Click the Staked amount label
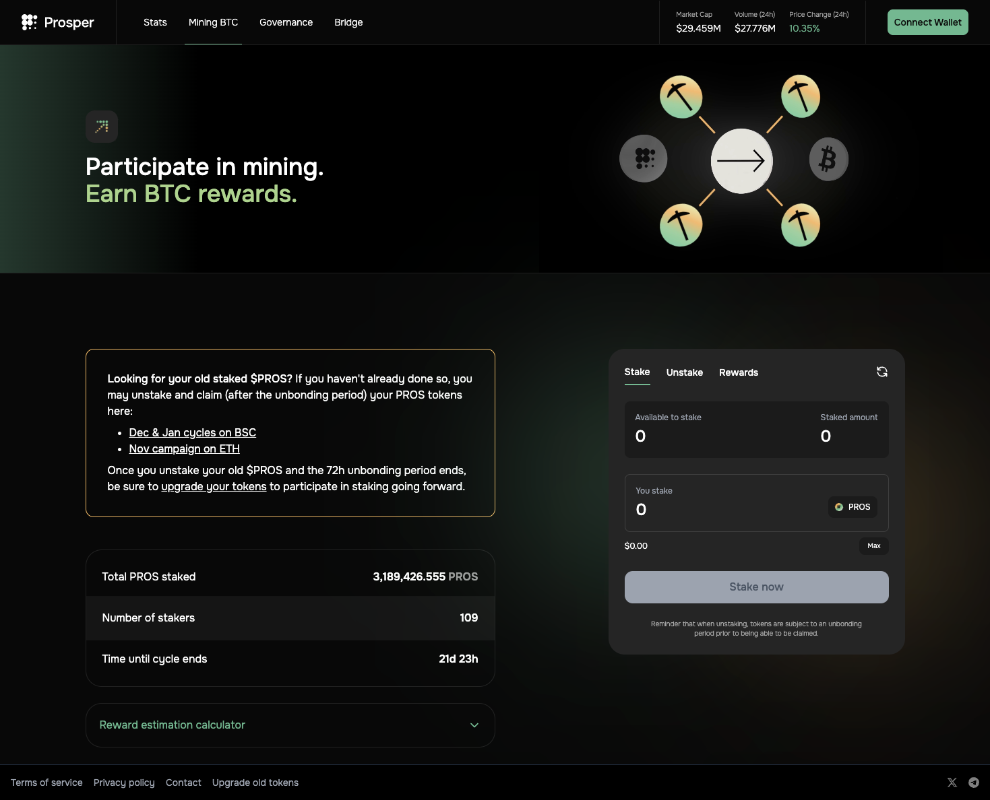 click(x=848, y=418)
